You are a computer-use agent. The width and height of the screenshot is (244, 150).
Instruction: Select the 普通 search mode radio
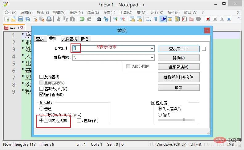point(41,109)
